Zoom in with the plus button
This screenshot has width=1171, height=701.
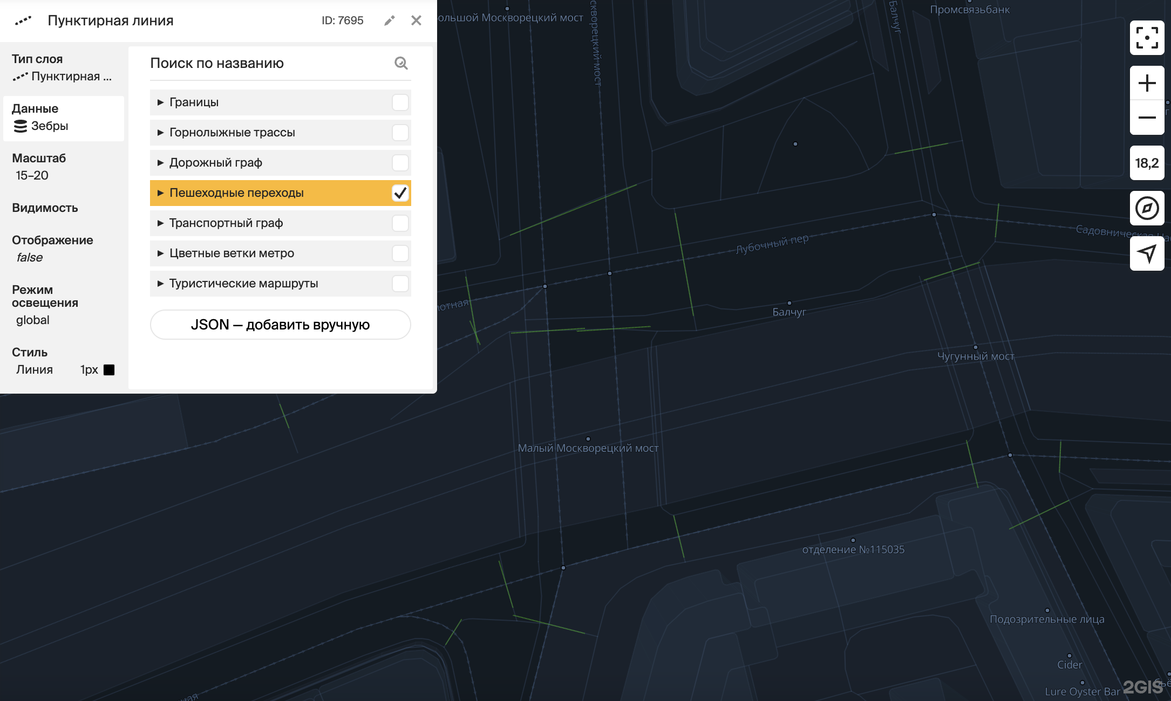point(1147,83)
